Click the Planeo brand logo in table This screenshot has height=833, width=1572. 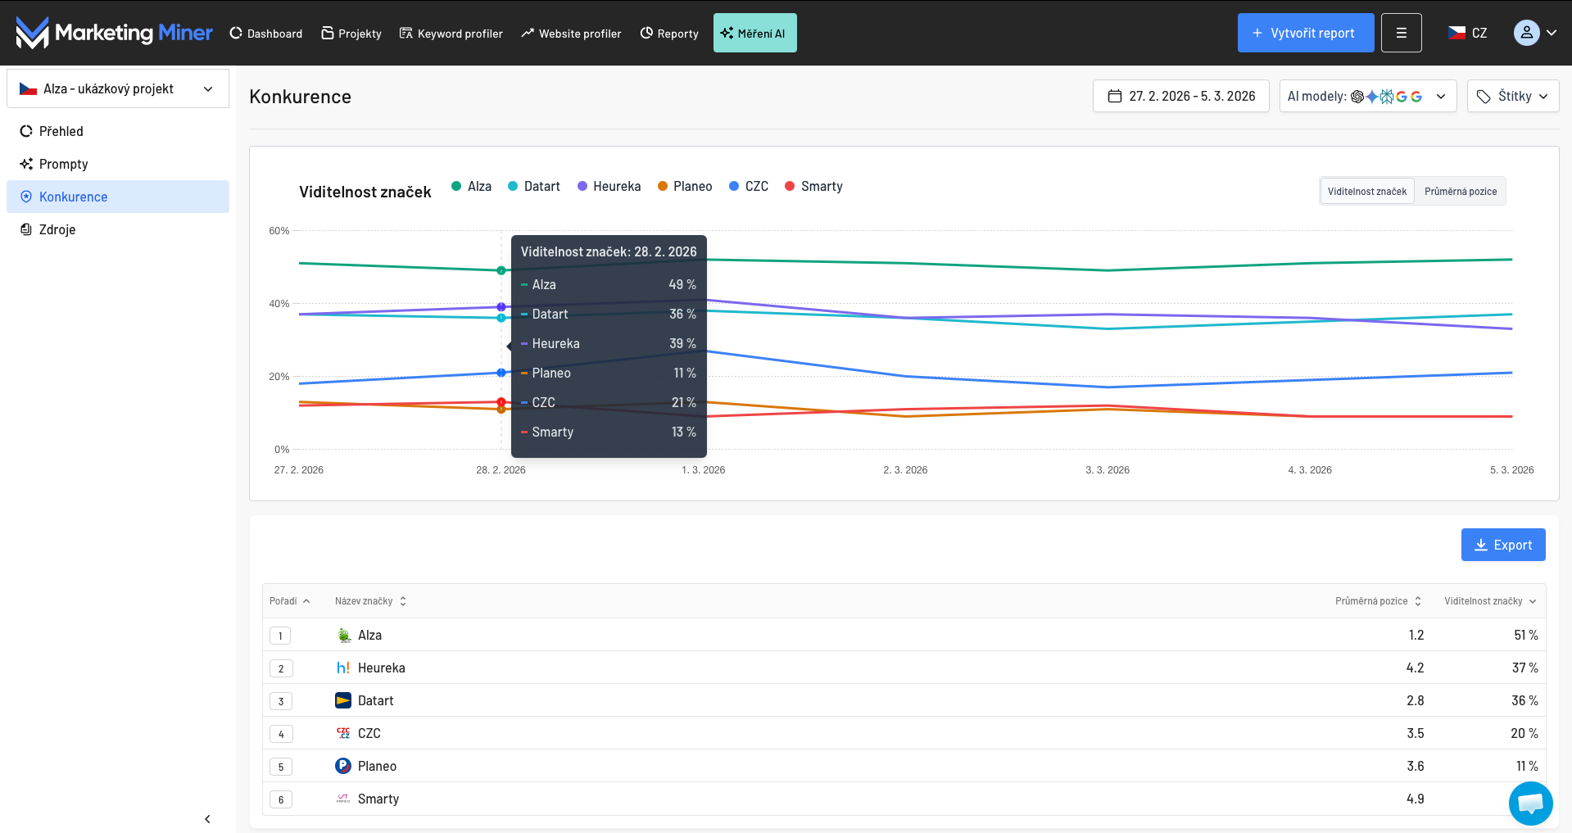coord(343,766)
